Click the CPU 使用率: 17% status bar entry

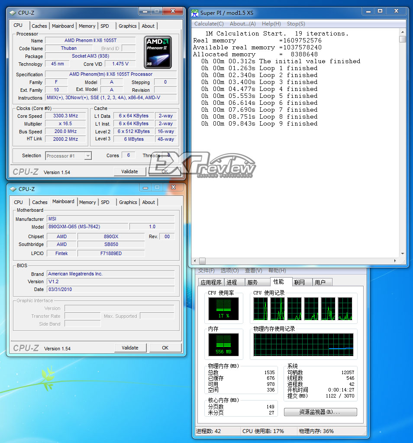pyautogui.click(x=263, y=431)
